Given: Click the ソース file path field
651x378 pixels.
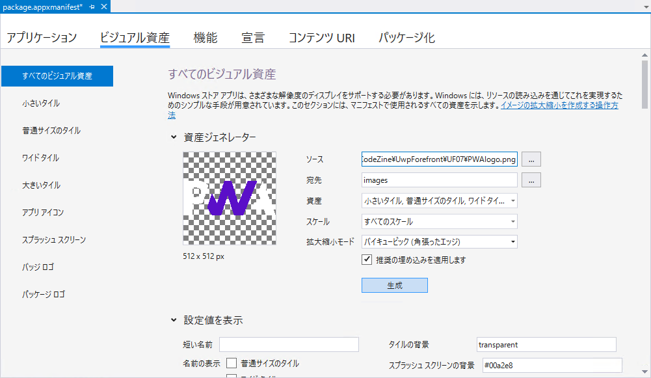Looking at the screenshot, I should click(x=439, y=159).
